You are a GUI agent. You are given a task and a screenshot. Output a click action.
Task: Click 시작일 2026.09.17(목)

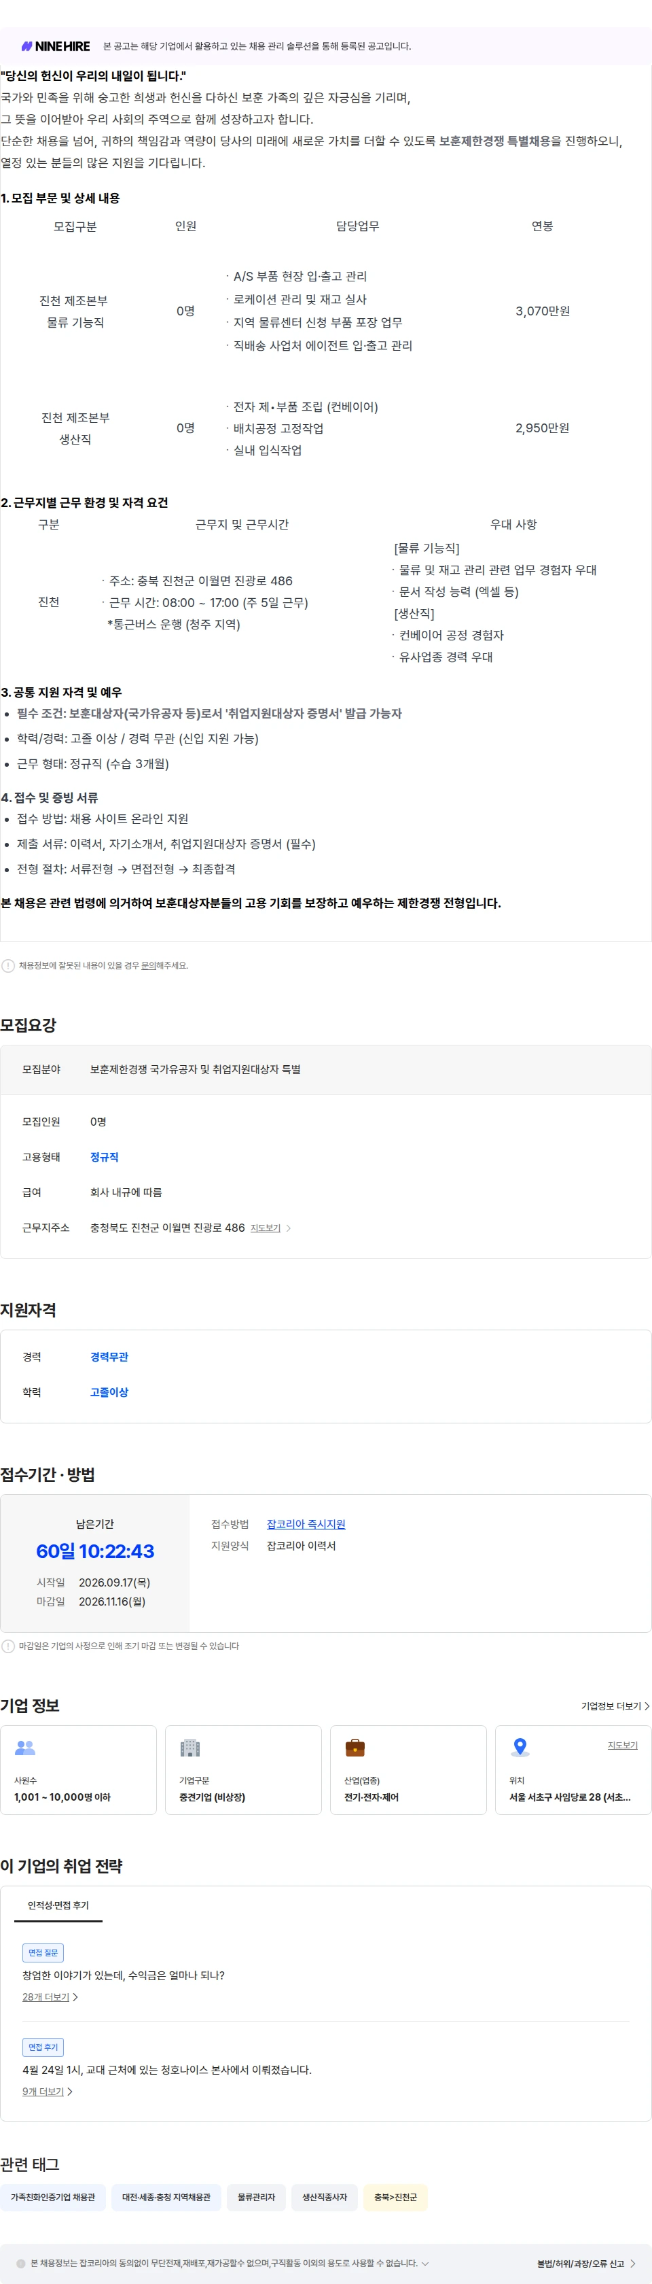[93, 1582]
